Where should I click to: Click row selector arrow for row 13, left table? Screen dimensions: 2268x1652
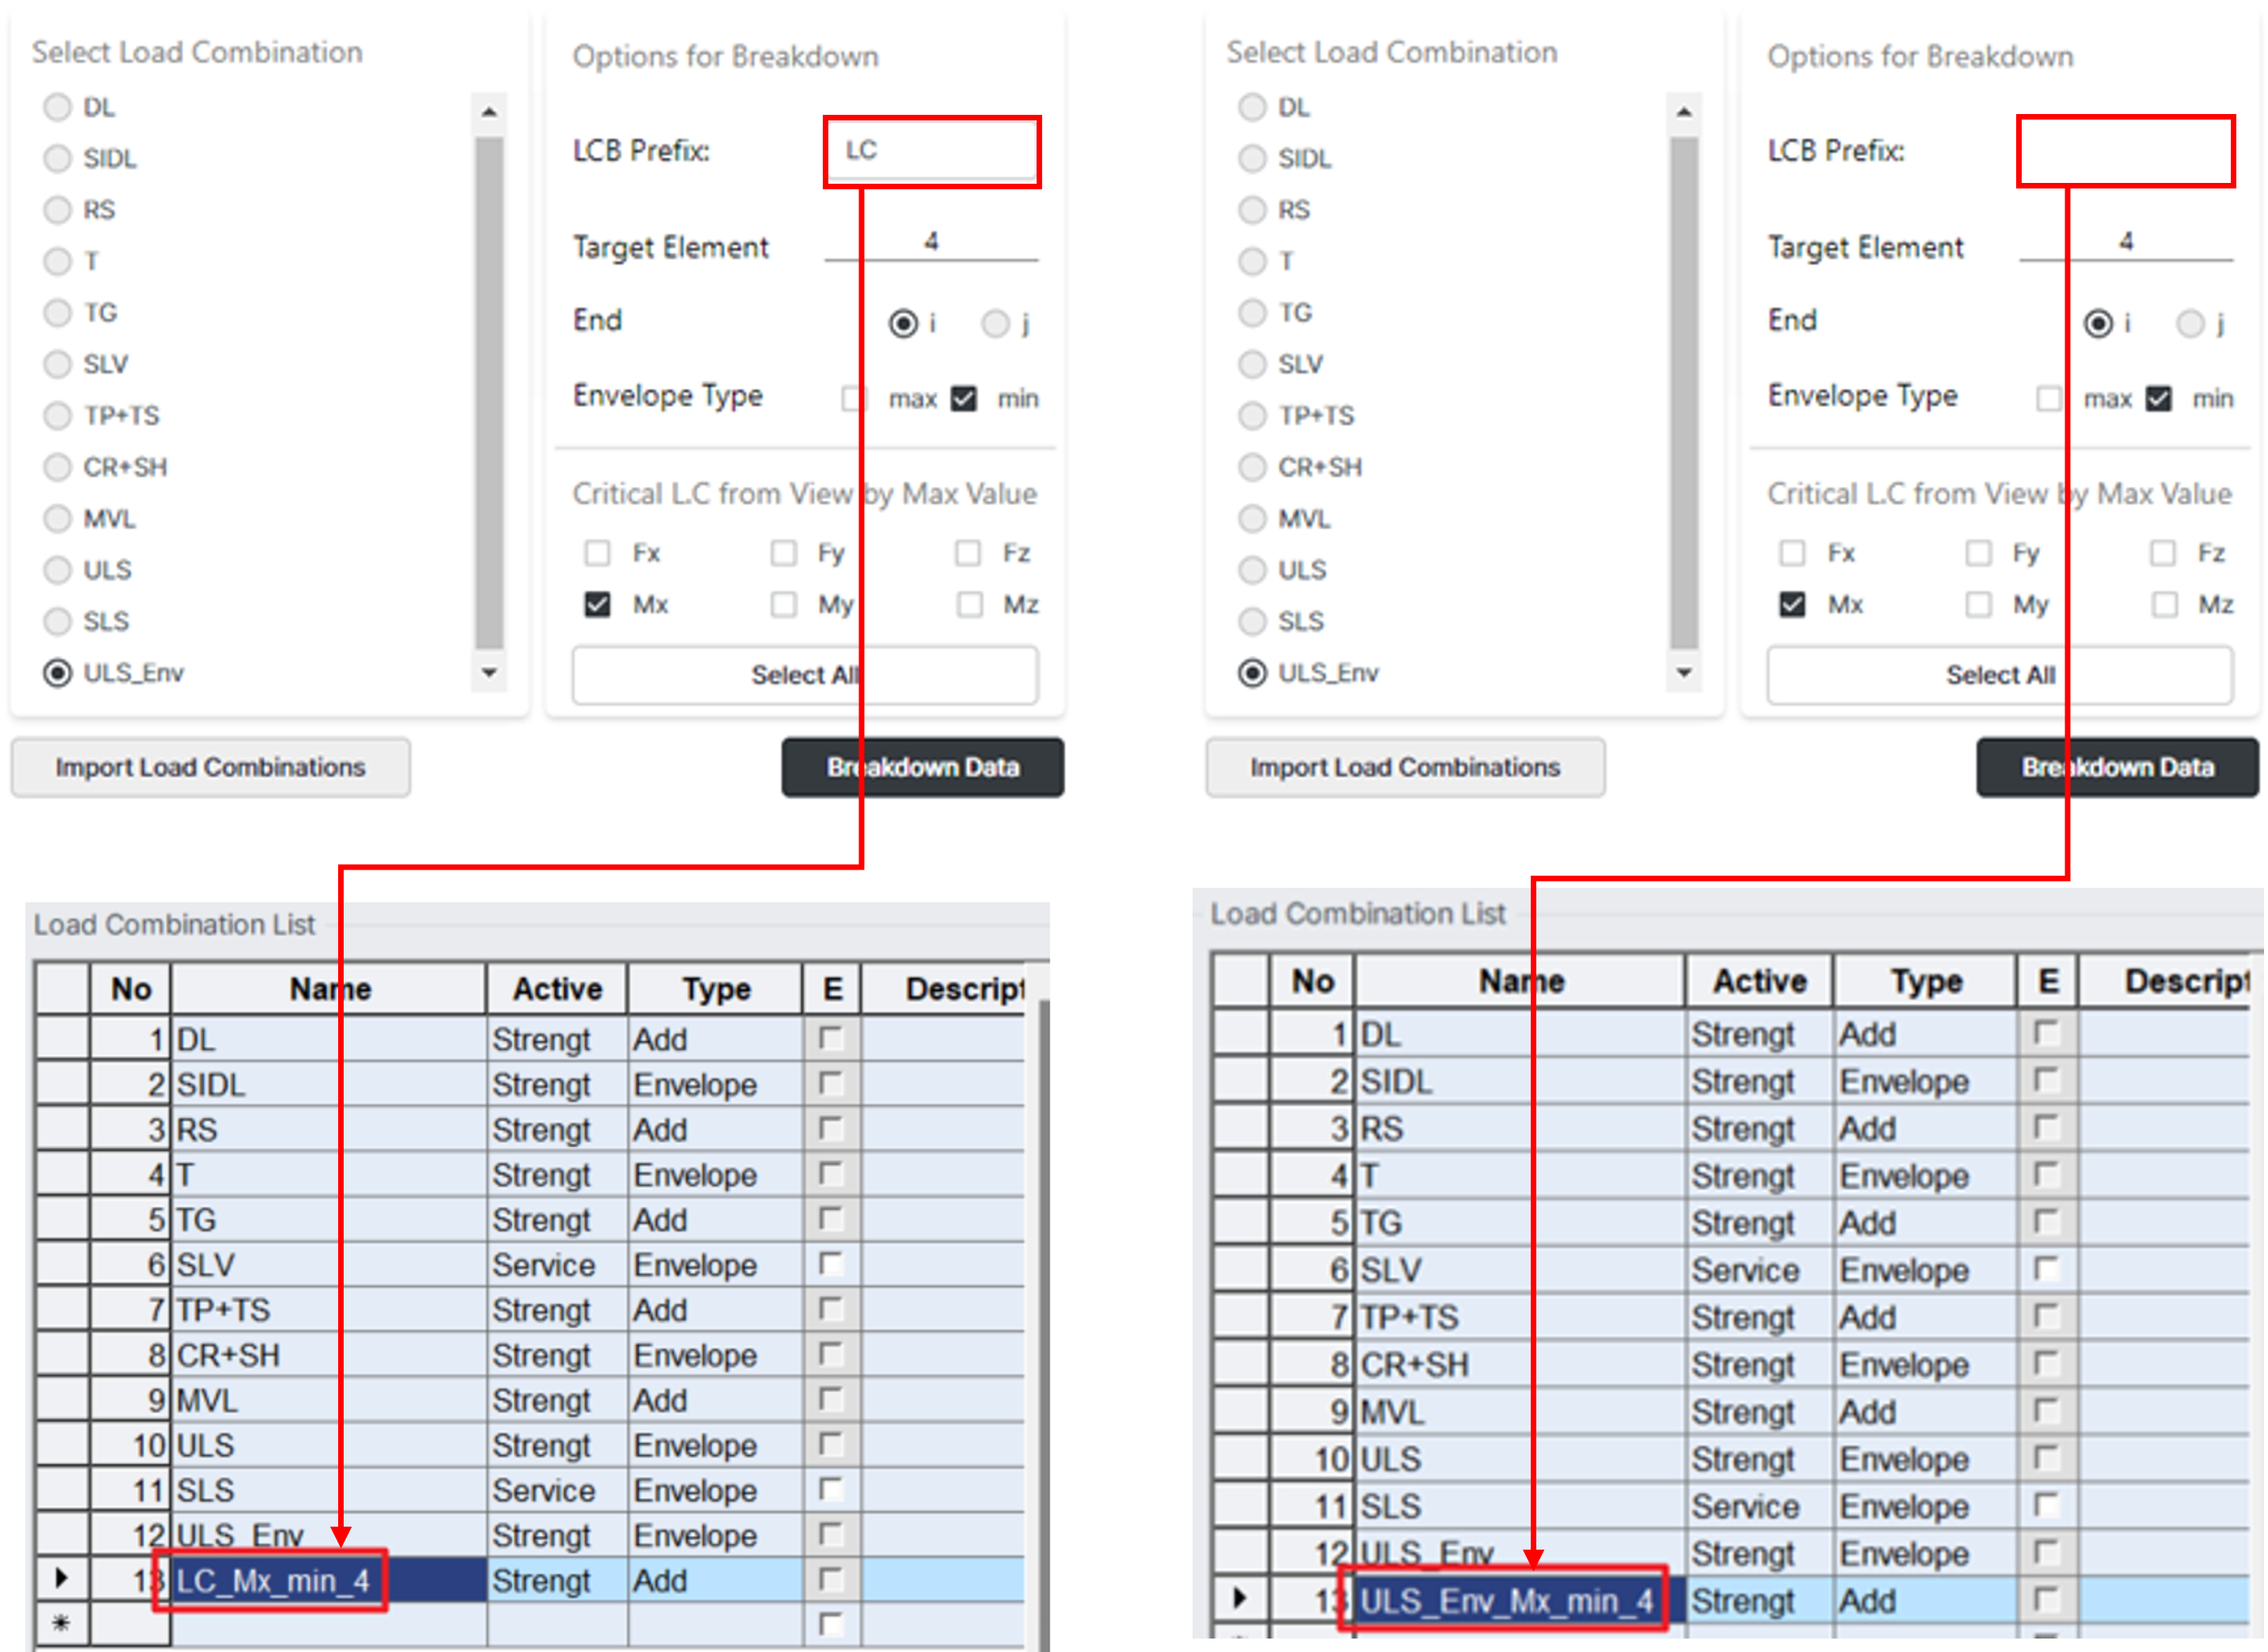click(x=62, y=1579)
